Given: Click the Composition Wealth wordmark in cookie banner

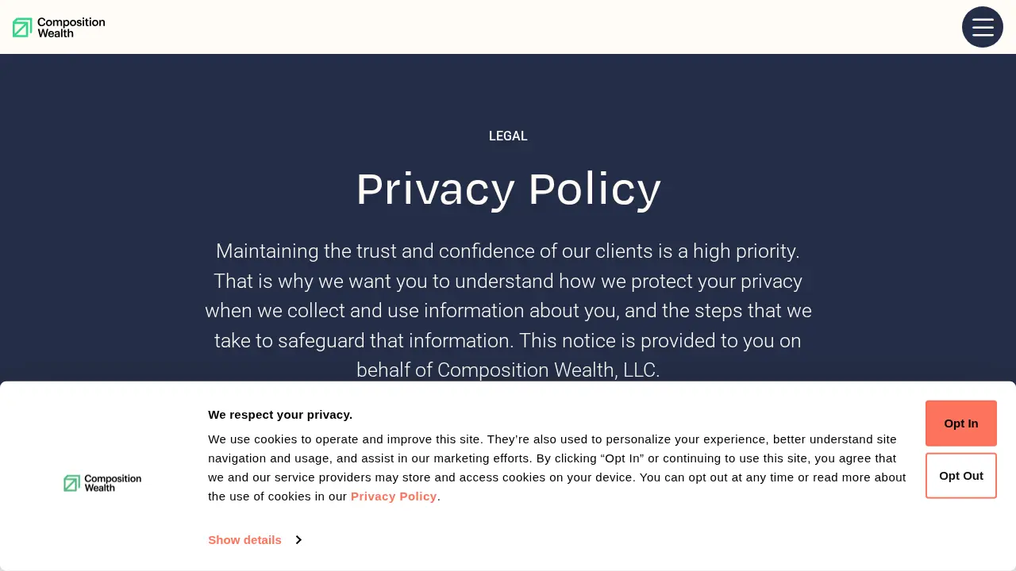Looking at the screenshot, I should (113, 483).
